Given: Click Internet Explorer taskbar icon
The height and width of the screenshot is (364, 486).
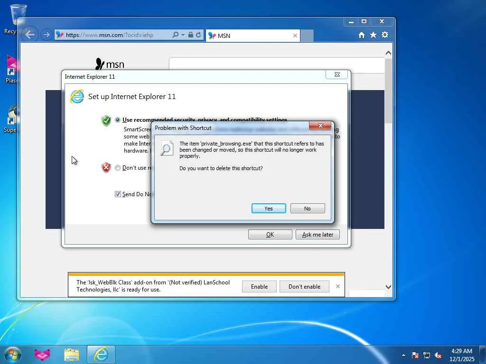Looking at the screenshot, I should tap(101, 355).
